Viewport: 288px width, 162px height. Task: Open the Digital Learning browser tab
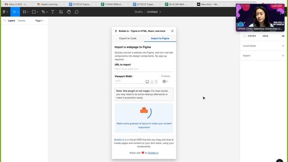click(x=48, y=4)
